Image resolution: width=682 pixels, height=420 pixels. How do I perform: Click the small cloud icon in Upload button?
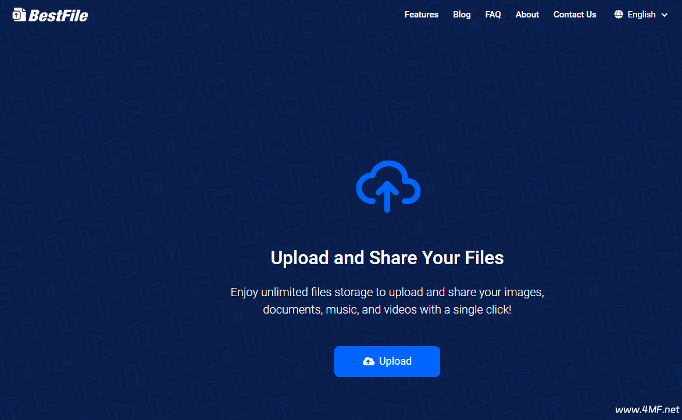[x=368, y=361]
